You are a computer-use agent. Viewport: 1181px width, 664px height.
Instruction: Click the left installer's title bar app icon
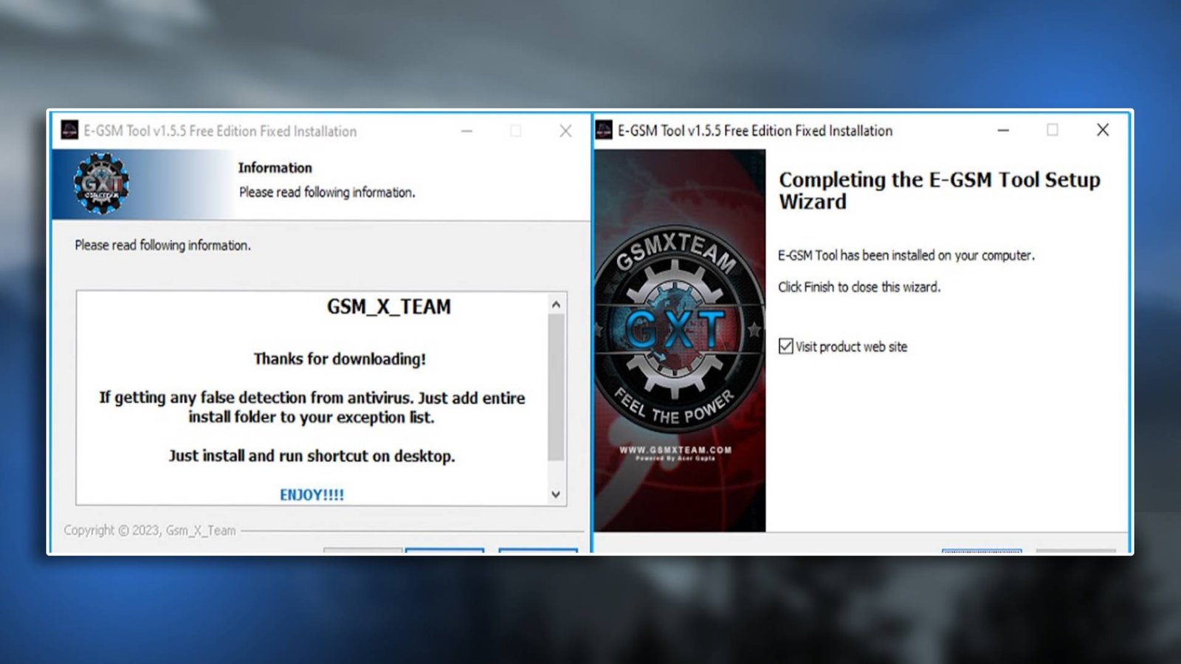tap(69, 131)
